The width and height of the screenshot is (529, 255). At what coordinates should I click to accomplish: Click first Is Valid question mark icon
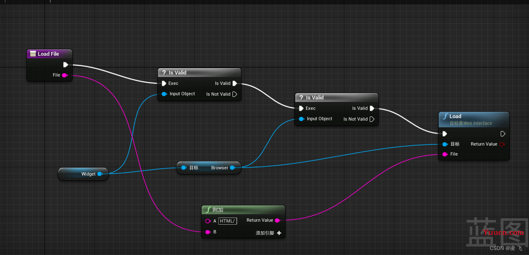[x=164, y=73]
